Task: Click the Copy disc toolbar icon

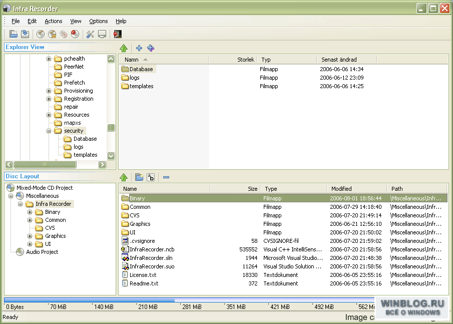Action: tap(64, 34)
